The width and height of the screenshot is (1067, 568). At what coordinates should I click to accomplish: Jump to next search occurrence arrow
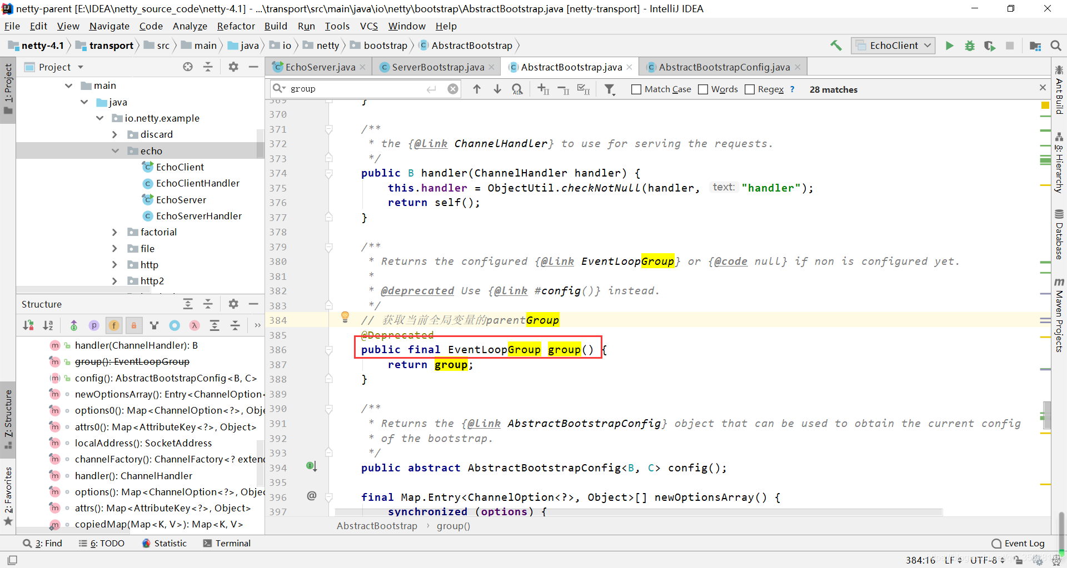coord(497,89)
